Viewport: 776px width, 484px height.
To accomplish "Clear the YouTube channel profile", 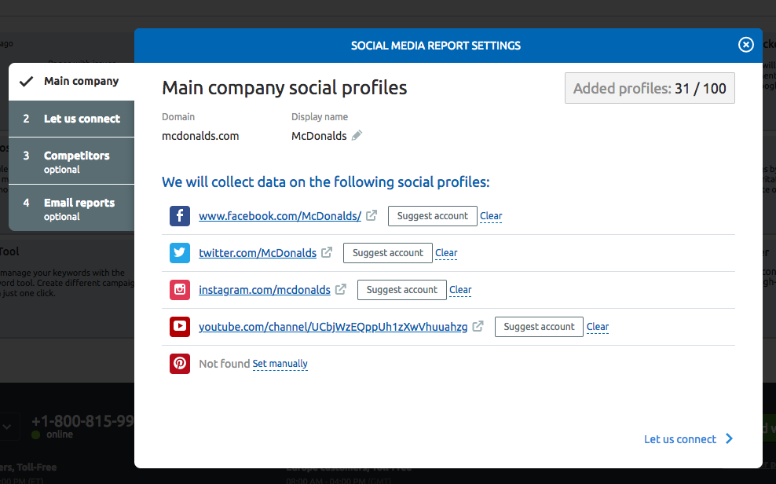I will 598,327.
